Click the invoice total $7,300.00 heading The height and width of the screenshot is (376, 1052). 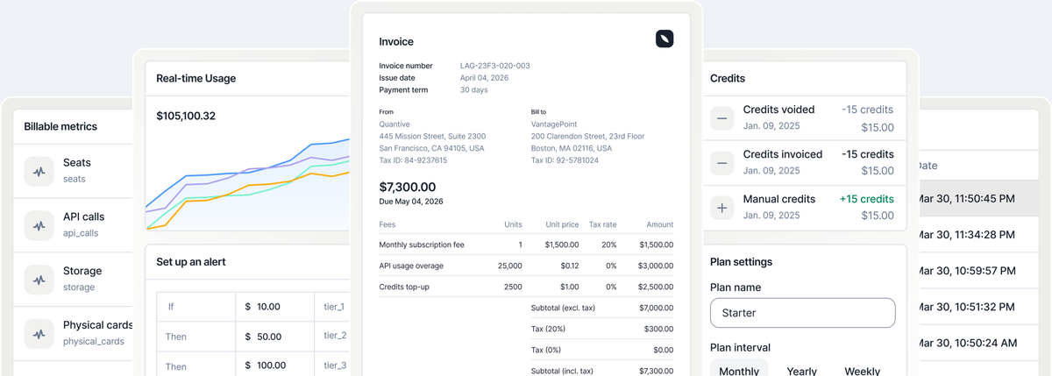[407, 187]
